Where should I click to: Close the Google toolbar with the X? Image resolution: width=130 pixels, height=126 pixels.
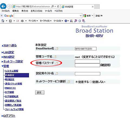coord(2,16)
